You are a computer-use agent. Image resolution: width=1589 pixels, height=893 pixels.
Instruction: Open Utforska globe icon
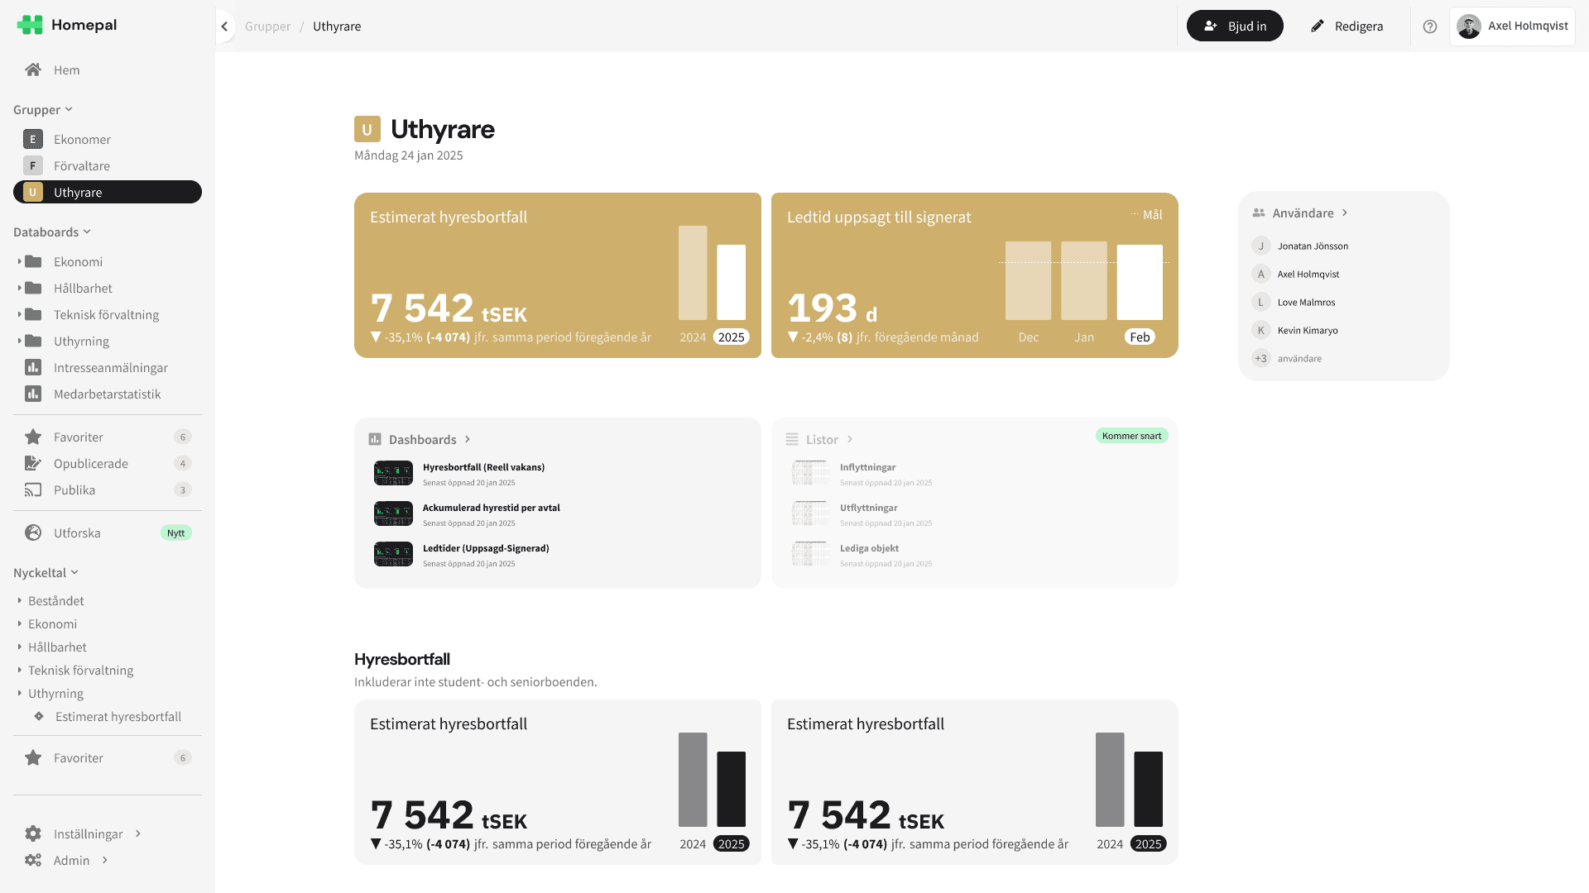tap(33, 532)
